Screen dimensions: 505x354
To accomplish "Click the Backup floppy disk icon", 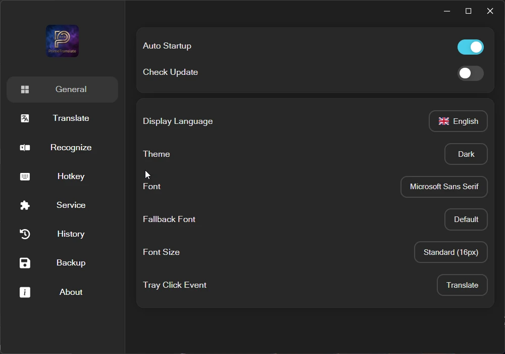I will [25, 263].
